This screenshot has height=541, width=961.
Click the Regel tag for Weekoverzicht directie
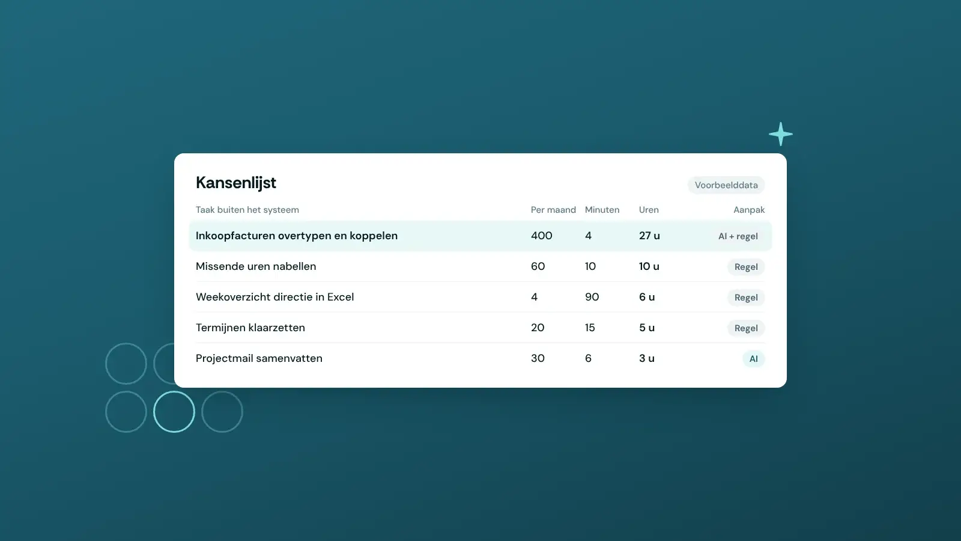click(746, 298)
